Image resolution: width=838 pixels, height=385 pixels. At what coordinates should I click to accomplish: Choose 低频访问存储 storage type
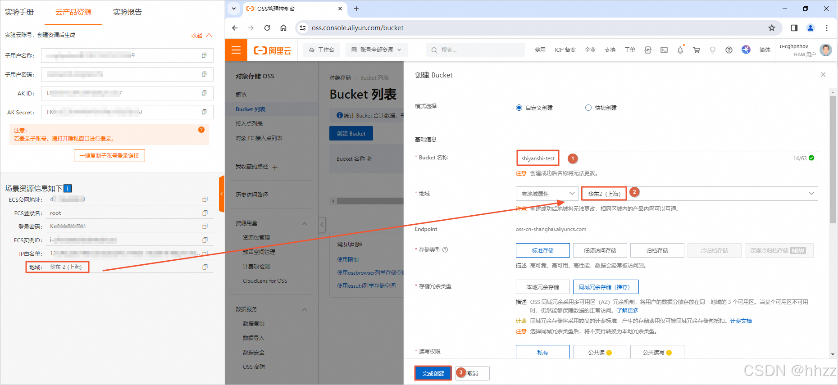coord(600,250)
